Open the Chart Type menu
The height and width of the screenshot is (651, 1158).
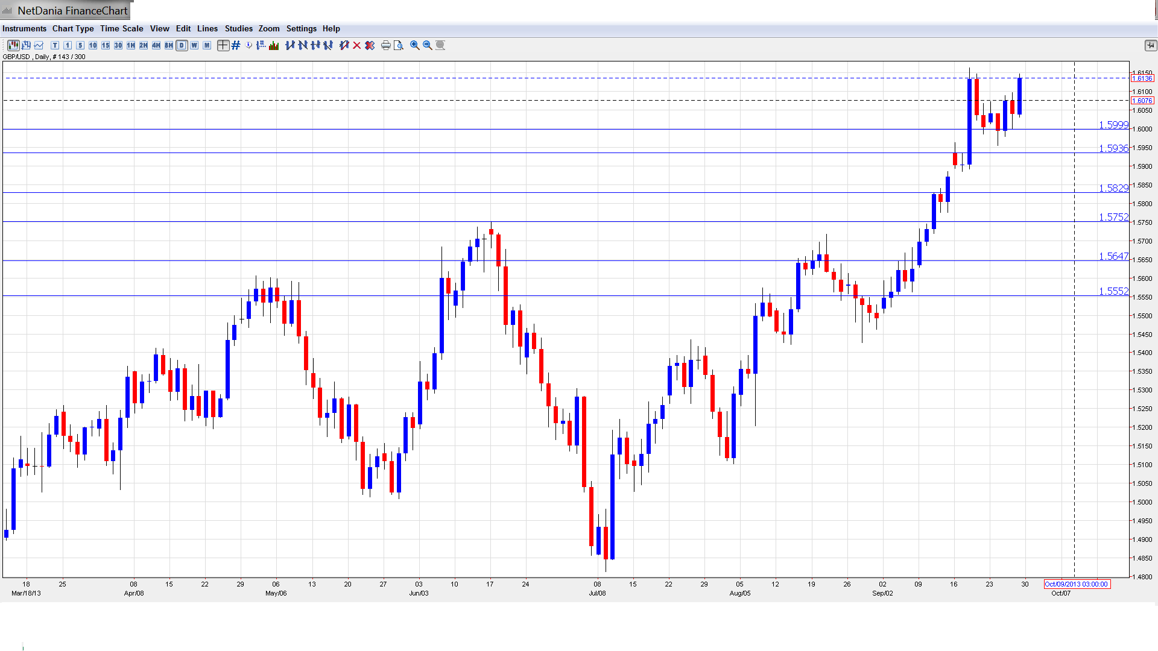tap(73, 28)
